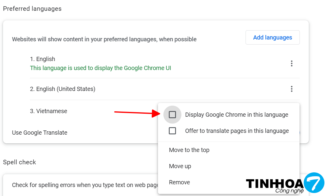Screen dimensions: 325x196
Task: Click the blue circular 7 logo icon
Action: 314,183
